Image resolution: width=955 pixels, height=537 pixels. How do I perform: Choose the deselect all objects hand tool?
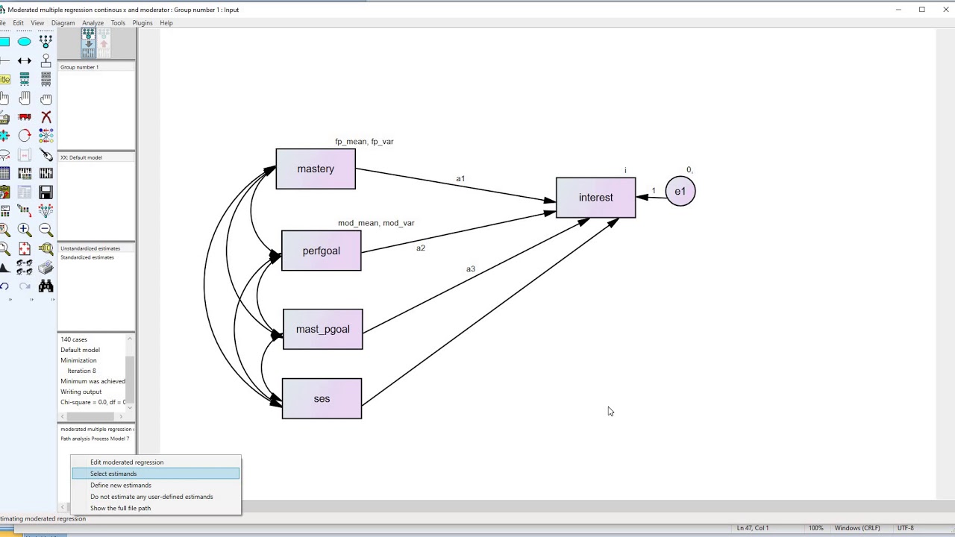pos(46,98)
